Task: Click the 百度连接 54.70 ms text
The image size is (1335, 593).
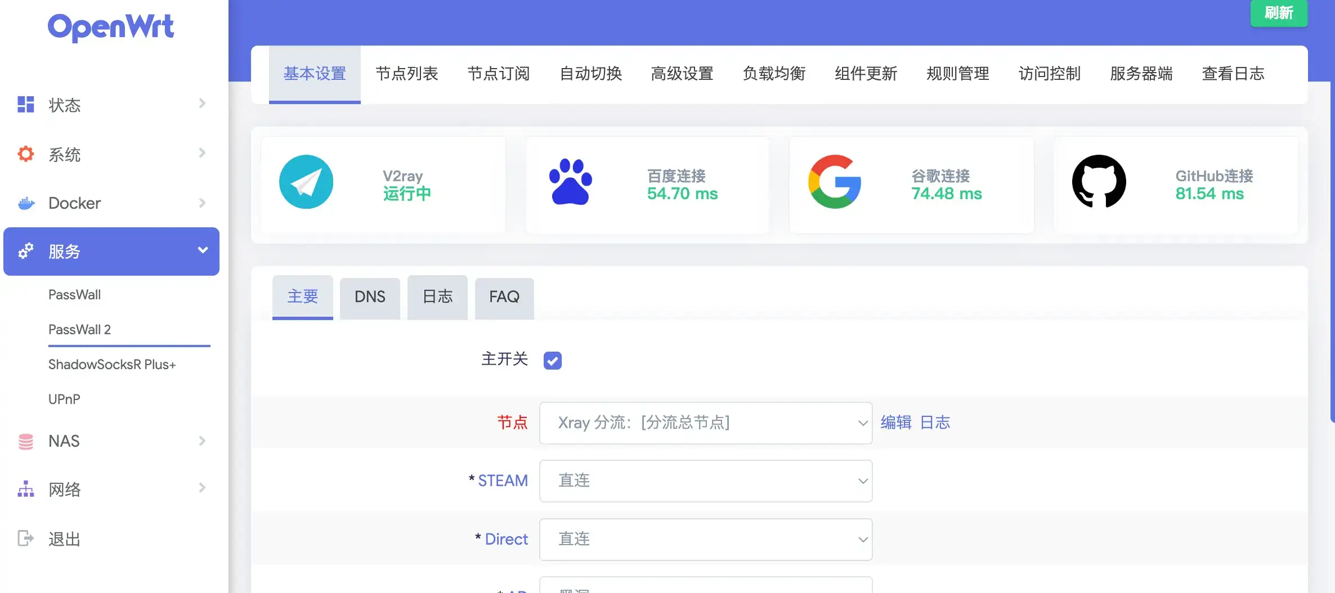Action: click(682, 185)
